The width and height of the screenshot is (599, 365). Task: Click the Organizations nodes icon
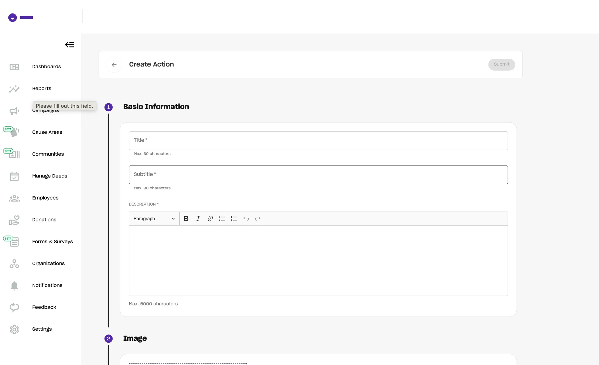14,264
